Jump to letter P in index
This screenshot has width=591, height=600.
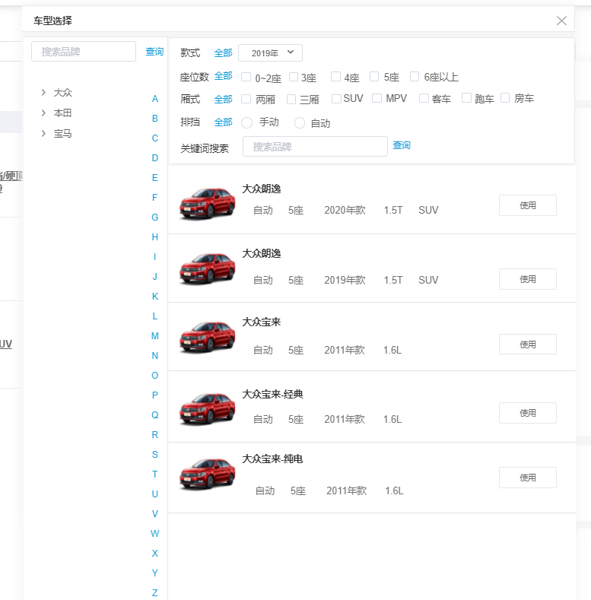pos(154,395)
